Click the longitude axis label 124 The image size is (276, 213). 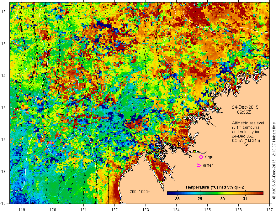[177, 210]
